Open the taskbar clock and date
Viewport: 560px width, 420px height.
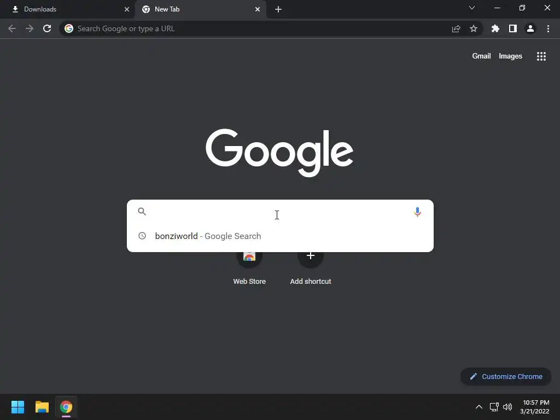[x=535, y=407]
